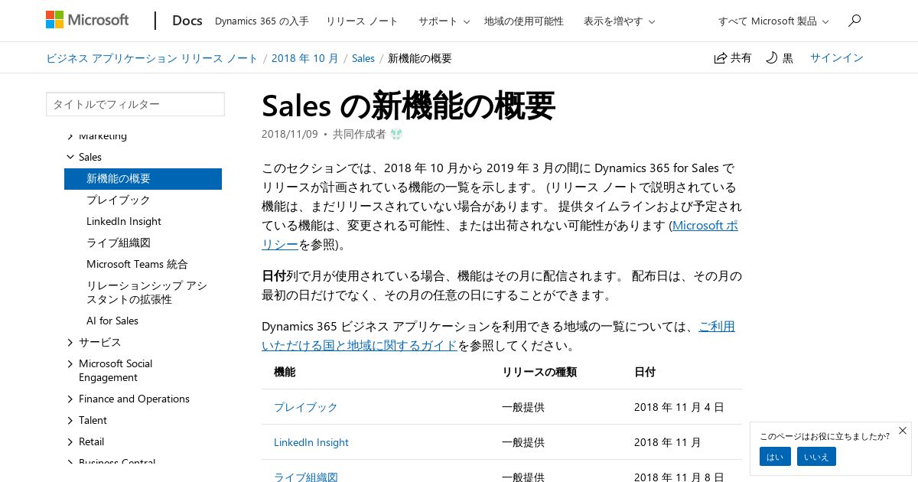Screen dimensions: 918x482
Task: Expand Microsoft Social Engagement node
Action: point(70,363)
